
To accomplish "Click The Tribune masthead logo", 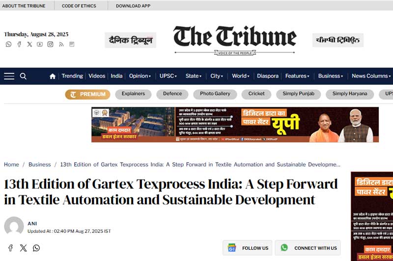I will click(x=235, y=40).
